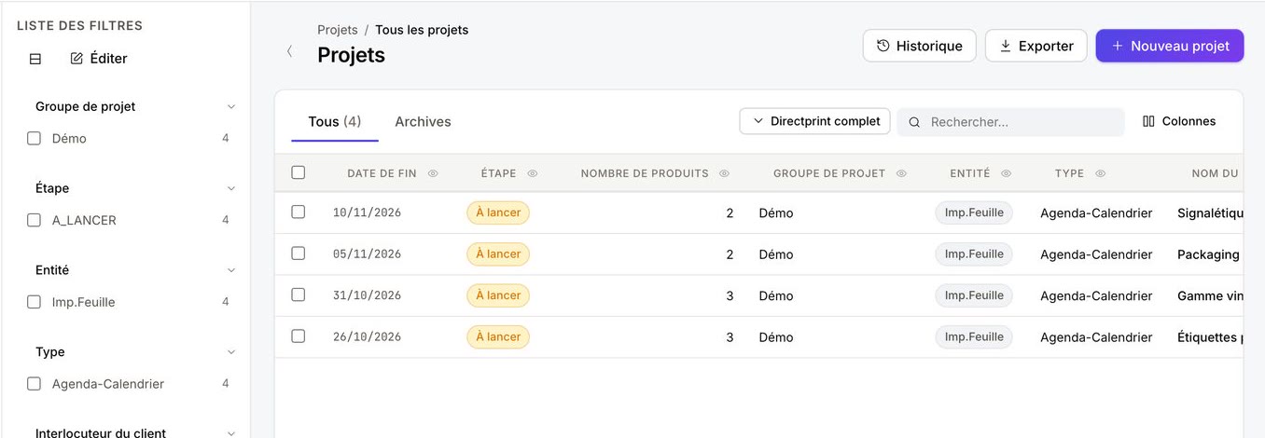Collapse the Entité filter section
The width and height of the screenshot is (1265, 438).
[231, 270]
